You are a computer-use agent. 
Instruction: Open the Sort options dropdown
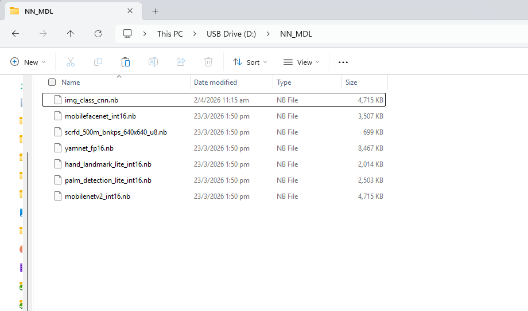pyautogui.click(x=250, y=62)
